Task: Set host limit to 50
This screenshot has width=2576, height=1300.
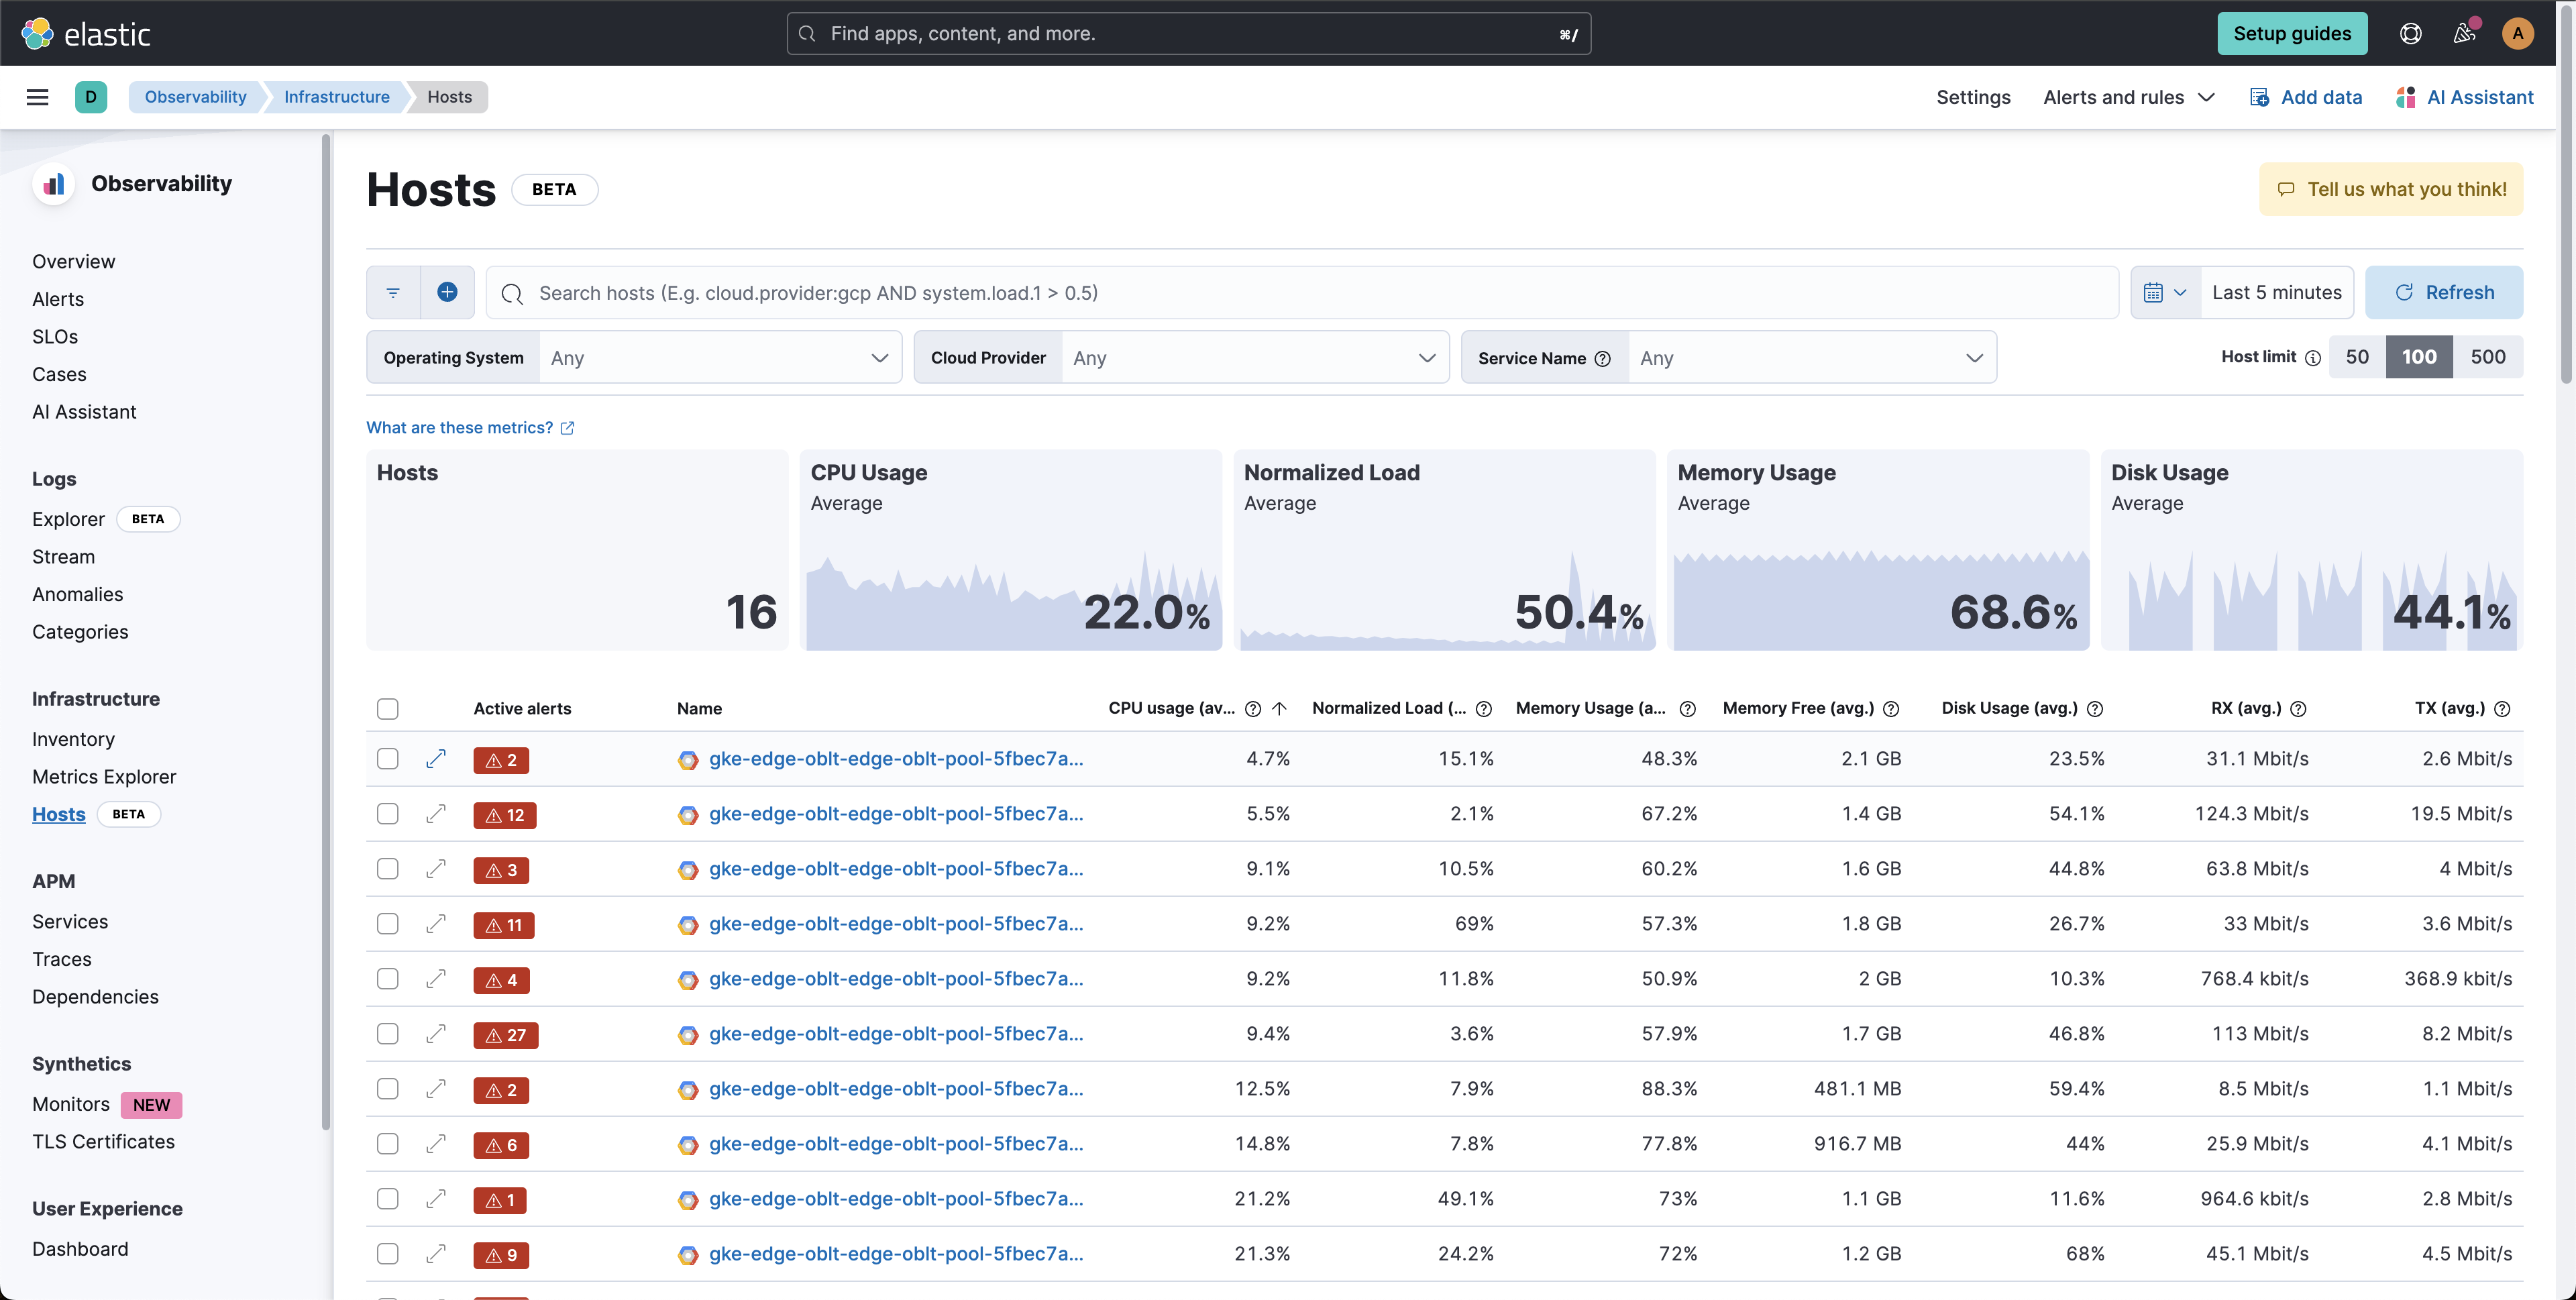Action: (2357, 357)
